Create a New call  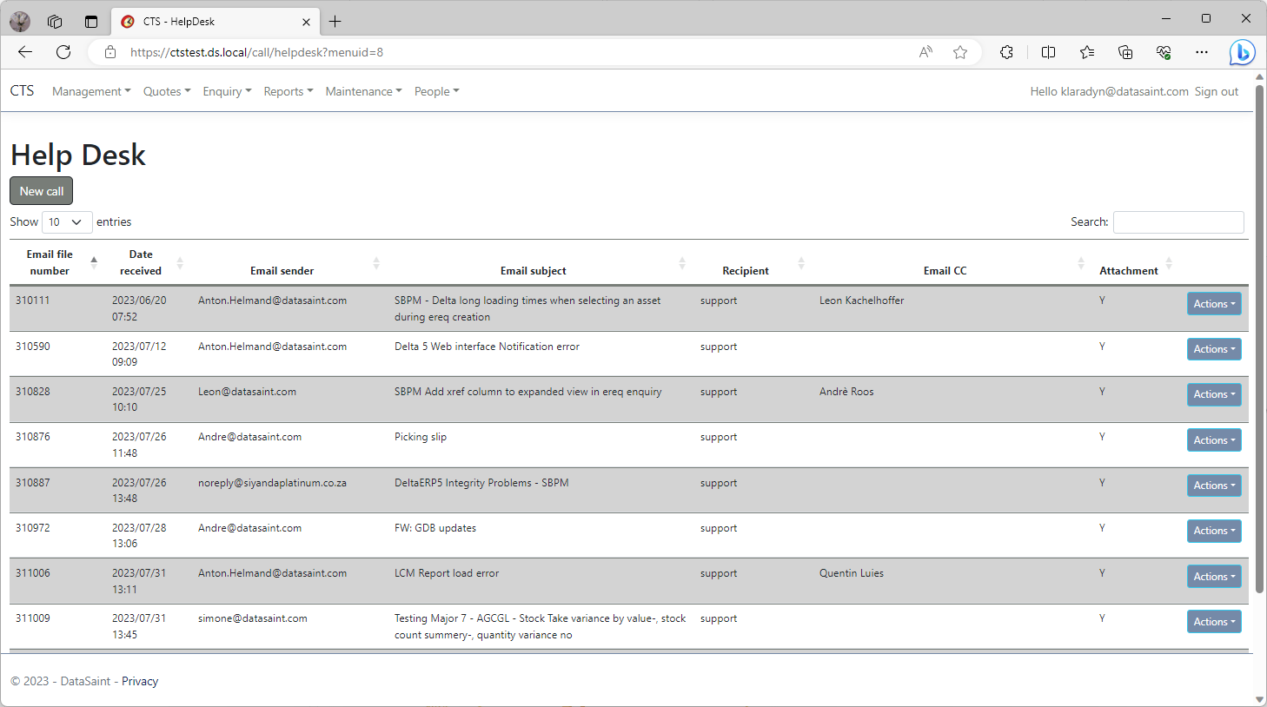pos(42,191)
